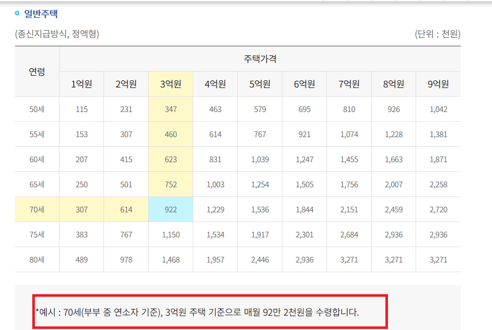
Task: Click the 2억원 column header
Action: pyautogui.click(x=126, y=84)
